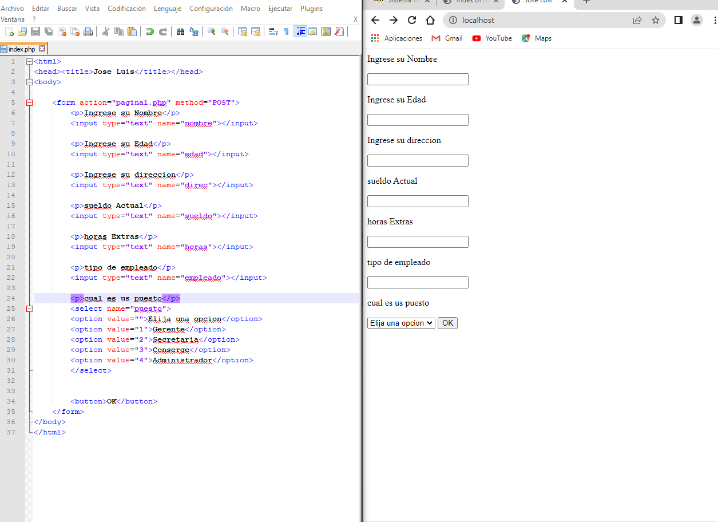
Task: Open the Lenguaje menu
Action: click(x=168, y=9)
